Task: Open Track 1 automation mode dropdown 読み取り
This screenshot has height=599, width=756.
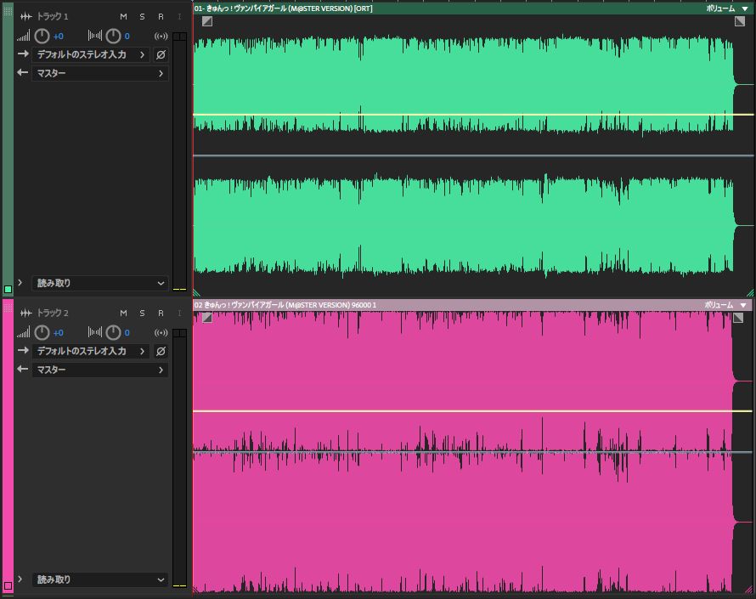Action: 100,283
